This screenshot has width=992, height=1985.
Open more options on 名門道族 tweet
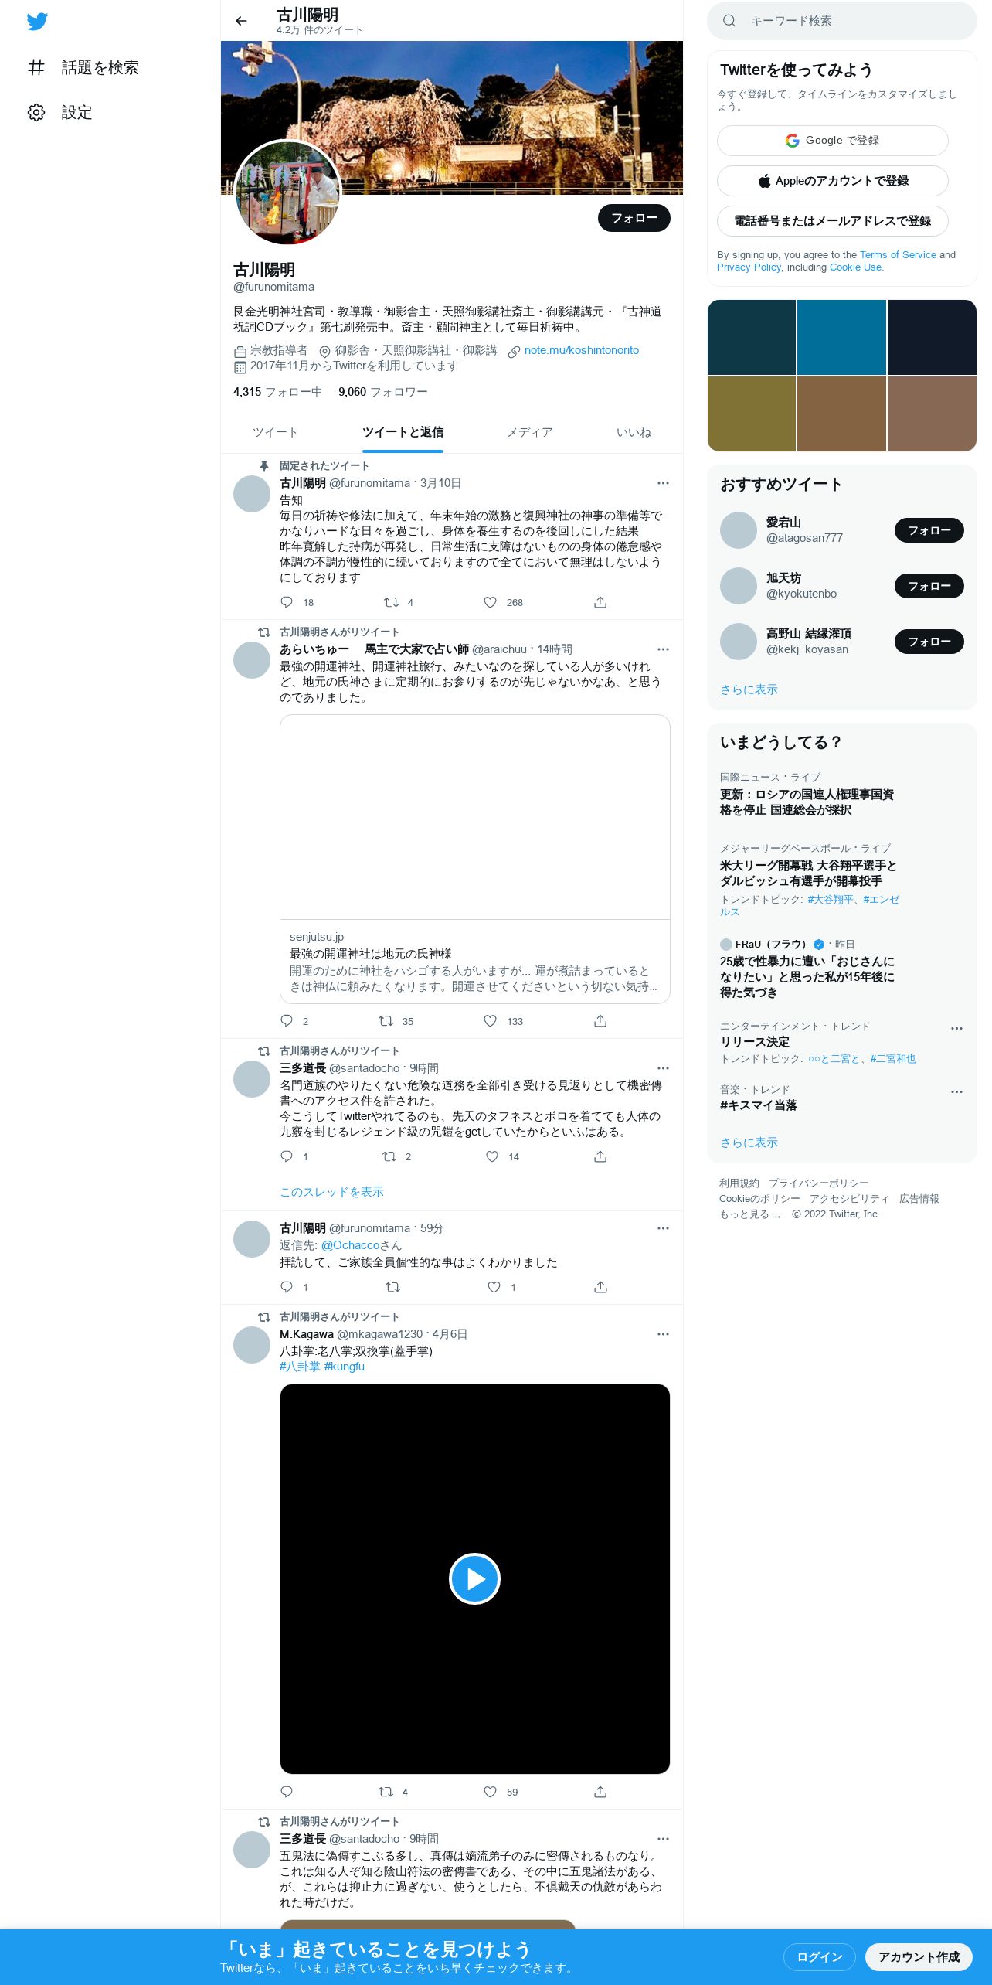663,1068
